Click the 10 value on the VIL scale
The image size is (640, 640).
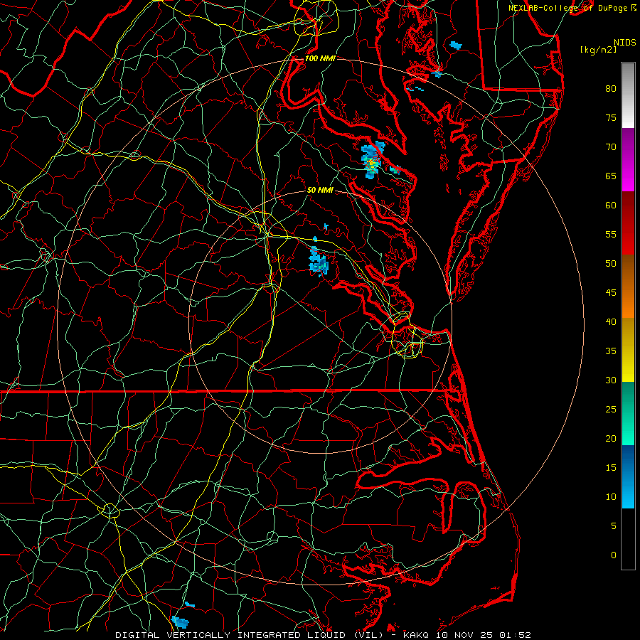(x=611, y=497)
